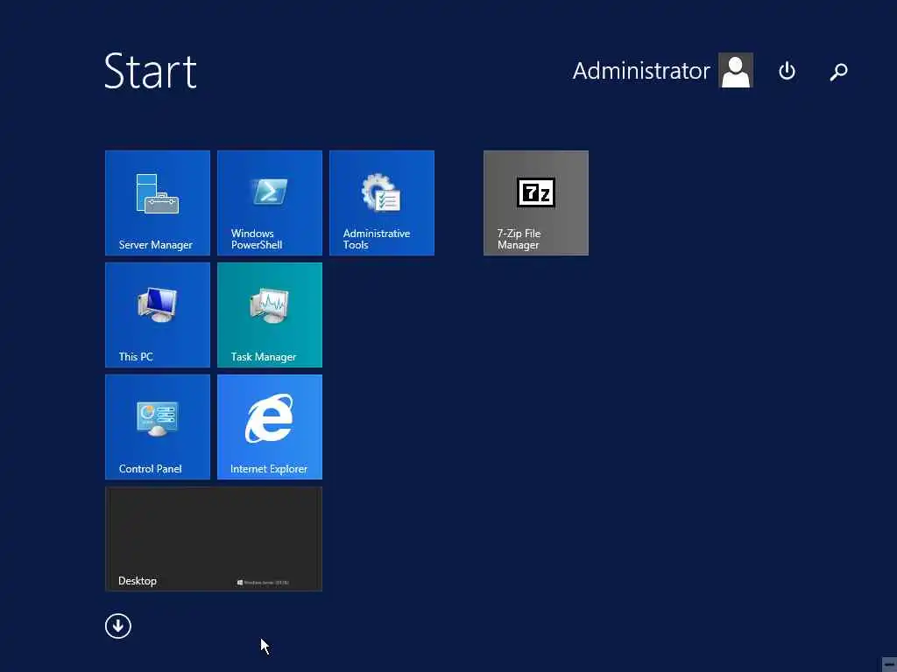Click the Administrator user picture
This screenshot has height=672, width=897.
click(x=736, y=70)
